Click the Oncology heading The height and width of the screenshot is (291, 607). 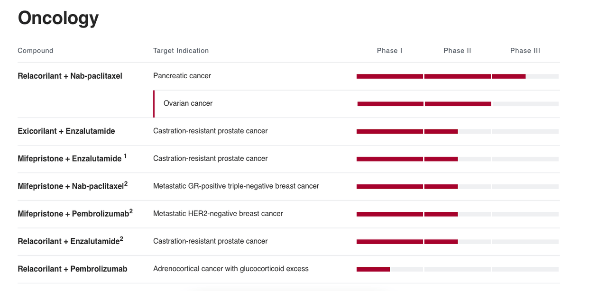[x=58, y=18]
